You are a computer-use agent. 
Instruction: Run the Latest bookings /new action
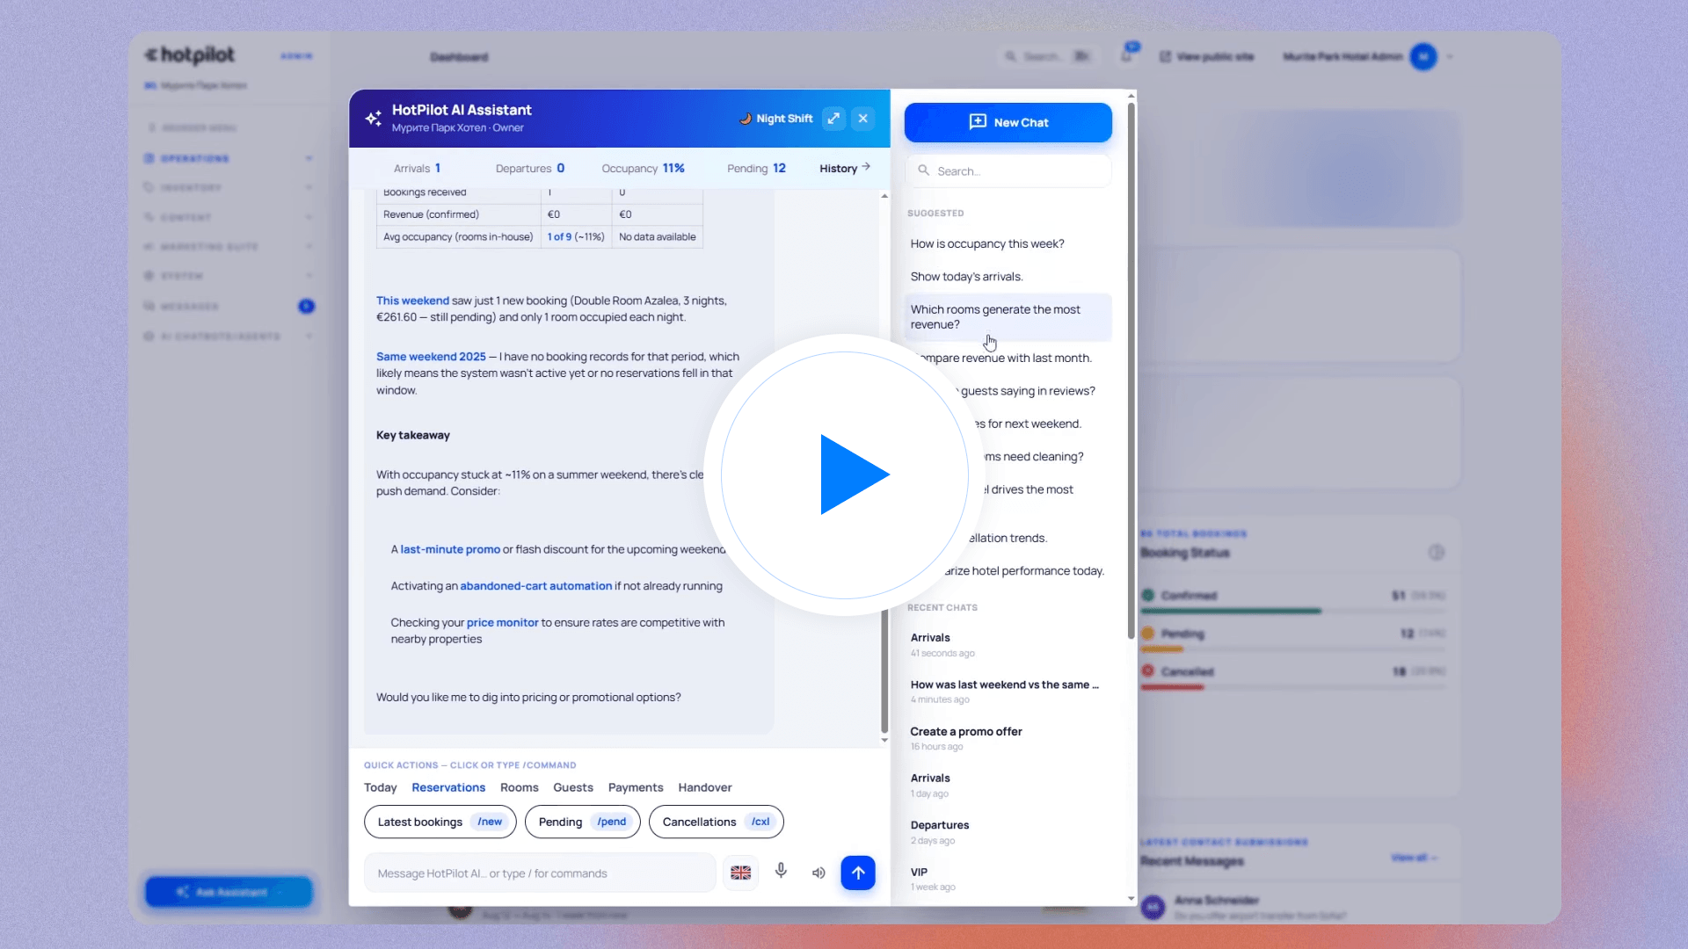(x=440, y=822)
